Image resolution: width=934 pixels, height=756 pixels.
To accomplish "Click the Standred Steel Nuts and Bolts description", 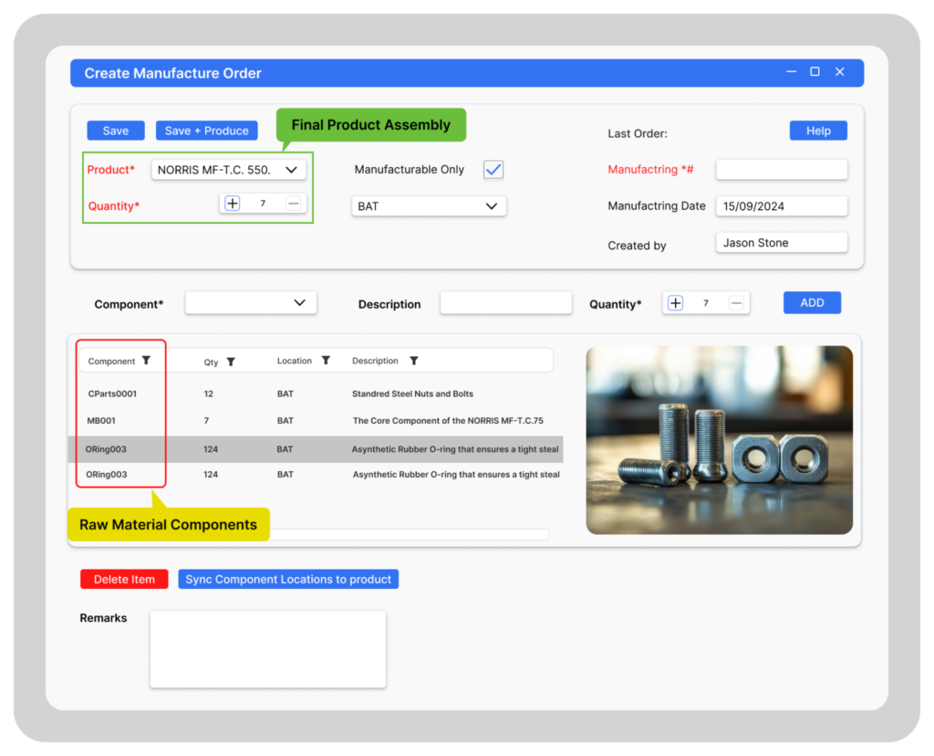I will point(413,394).
